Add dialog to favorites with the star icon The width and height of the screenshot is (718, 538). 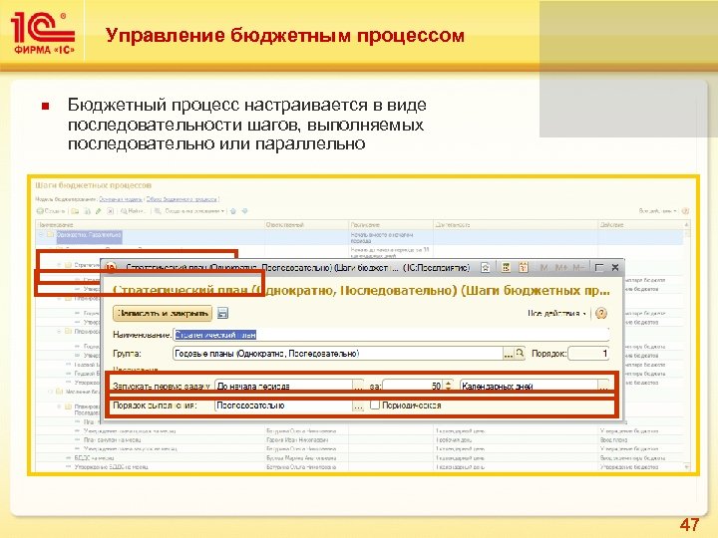pos(486,268)
